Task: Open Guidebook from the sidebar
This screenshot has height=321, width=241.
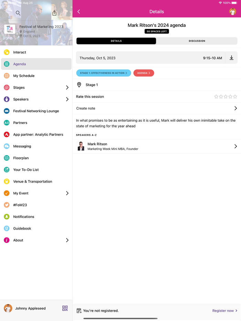Action: (x=36, y=229)
